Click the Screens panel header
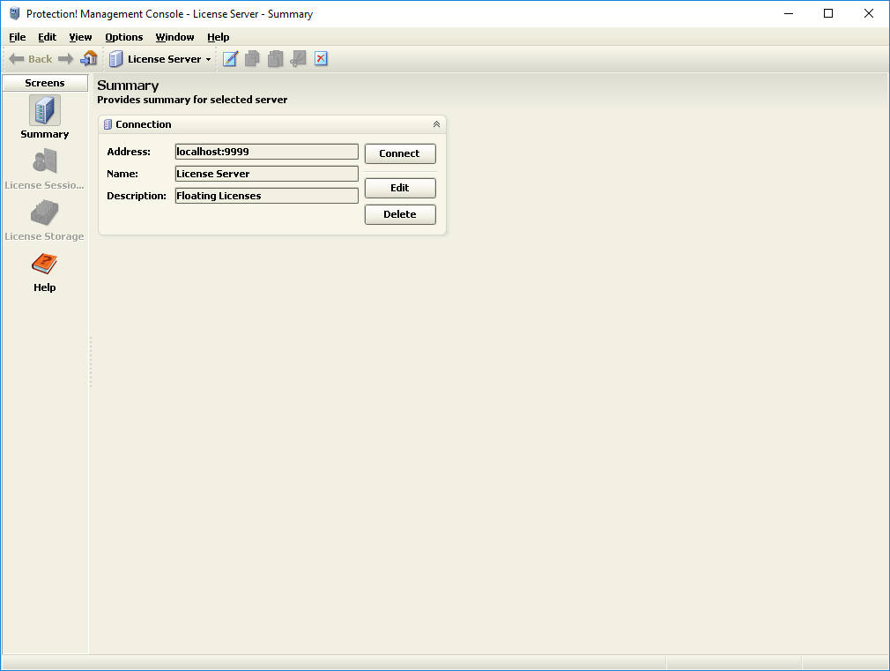Viewport: 890px width, 671px height. click(x=45, y=83)
